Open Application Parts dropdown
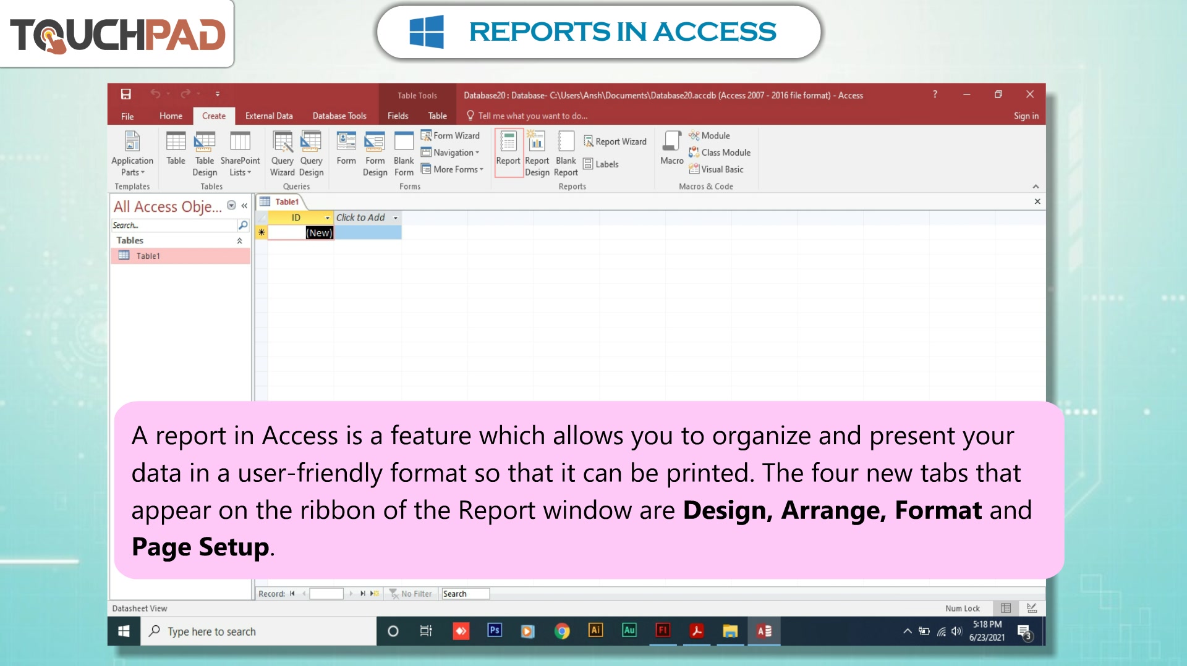The height and width of the screenshot is (666, 1187). coord(132,154)
